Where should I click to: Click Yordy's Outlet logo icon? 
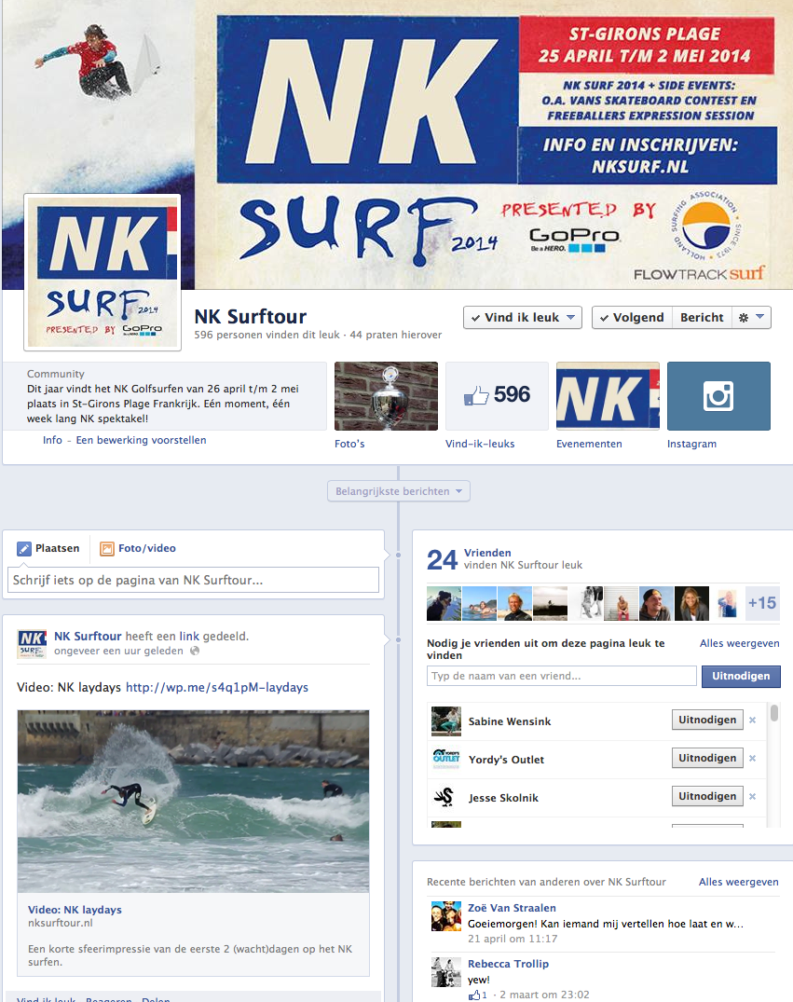[x=446, y=759]
